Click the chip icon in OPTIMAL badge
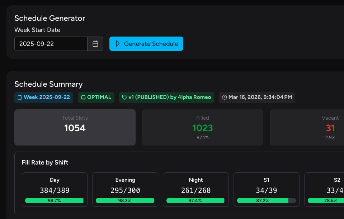The height and width of the screenshot is (219, 344). [x=83, y=97]
